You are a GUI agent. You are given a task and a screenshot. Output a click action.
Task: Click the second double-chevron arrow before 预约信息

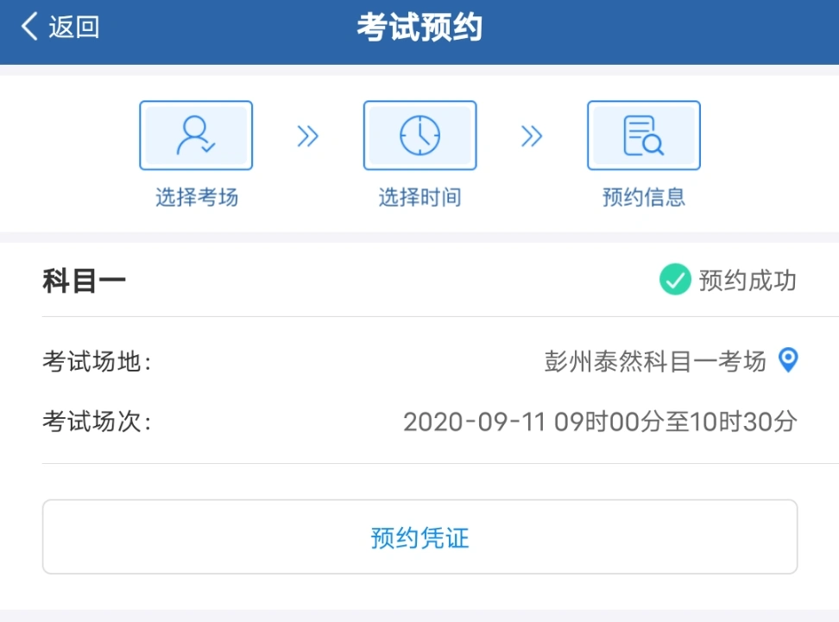point(532,136)
